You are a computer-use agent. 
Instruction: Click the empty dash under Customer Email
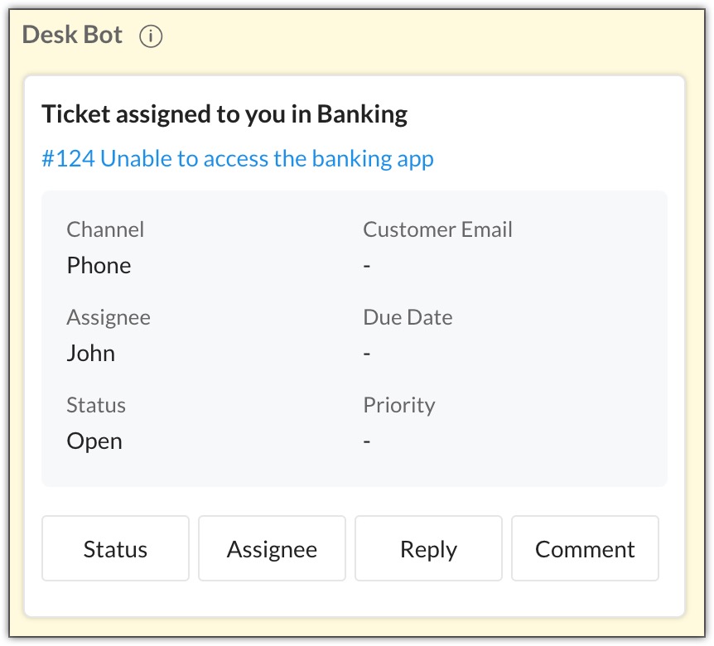tap(367, 265)
